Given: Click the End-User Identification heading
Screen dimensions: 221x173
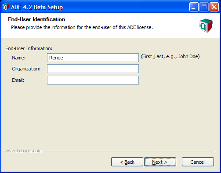Looking at the screenshot, I should point(36,19).
